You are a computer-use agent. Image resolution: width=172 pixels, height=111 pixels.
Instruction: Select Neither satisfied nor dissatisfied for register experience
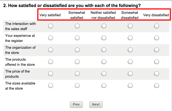click(x=104, y=38)
